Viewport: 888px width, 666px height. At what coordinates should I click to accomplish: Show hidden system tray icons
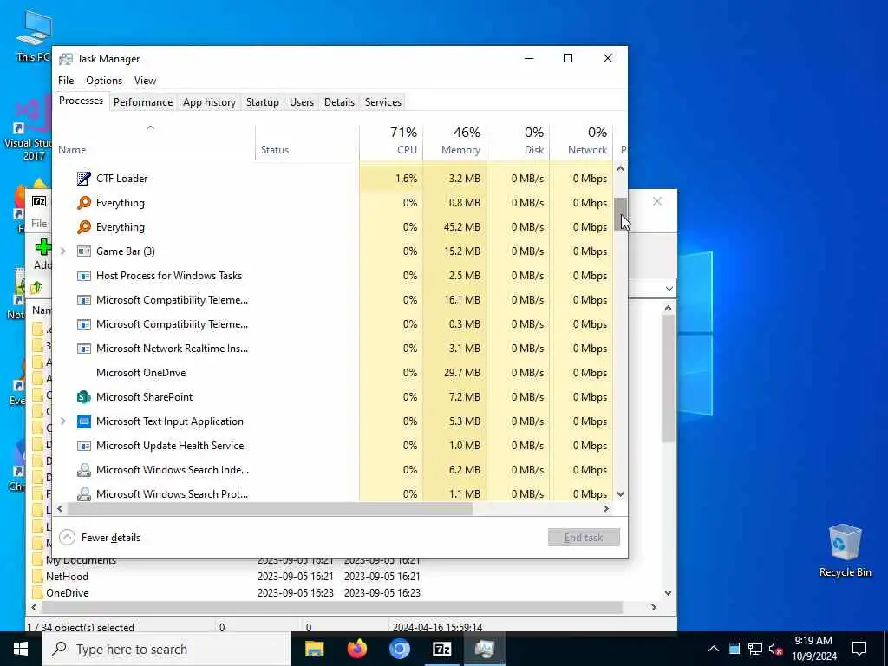pos(714,649)
